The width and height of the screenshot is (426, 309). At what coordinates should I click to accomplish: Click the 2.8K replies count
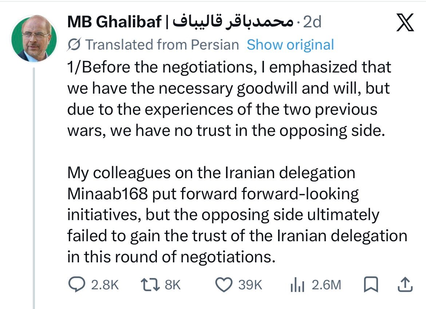(x=105, y=285)
